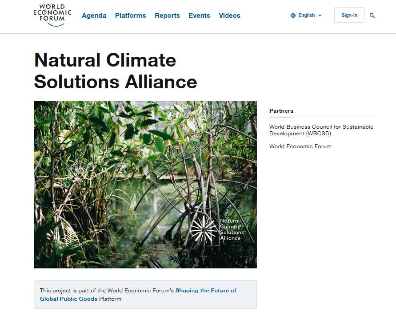The image size is (396, 319).
Task: Follow Shaping the Future of Global Public Goods link
Action: [138, 295]
